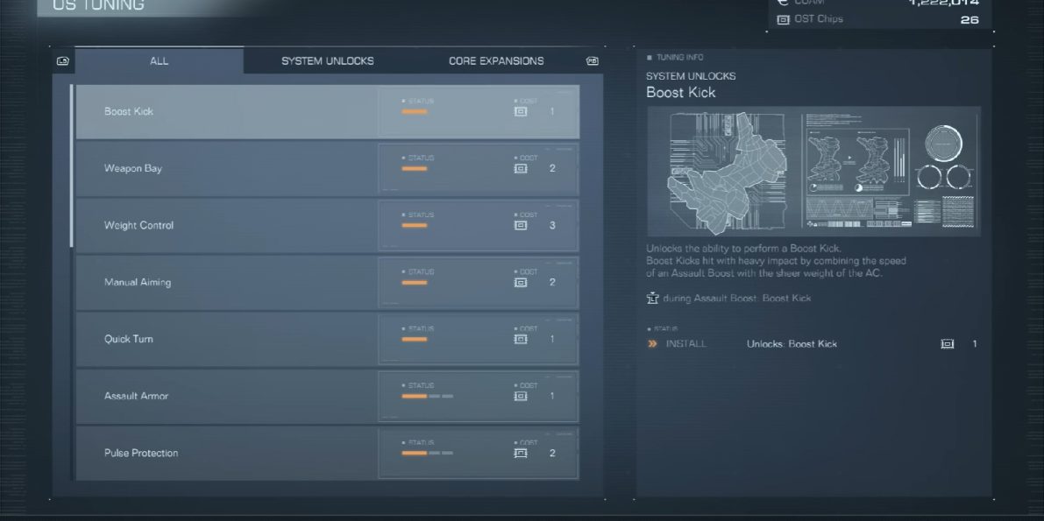Screen dimensions: 1044x521
Task: Click the controller button icon before 'during Assault Boost'
Action: click(652, 298)
